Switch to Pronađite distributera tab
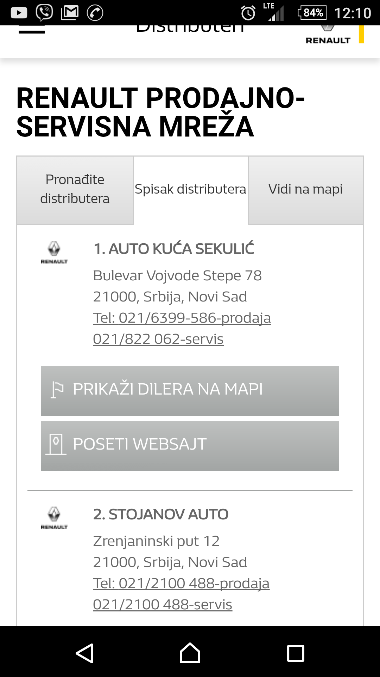The height and width of the screenshot is (677, 380). (x=75, y=189)
